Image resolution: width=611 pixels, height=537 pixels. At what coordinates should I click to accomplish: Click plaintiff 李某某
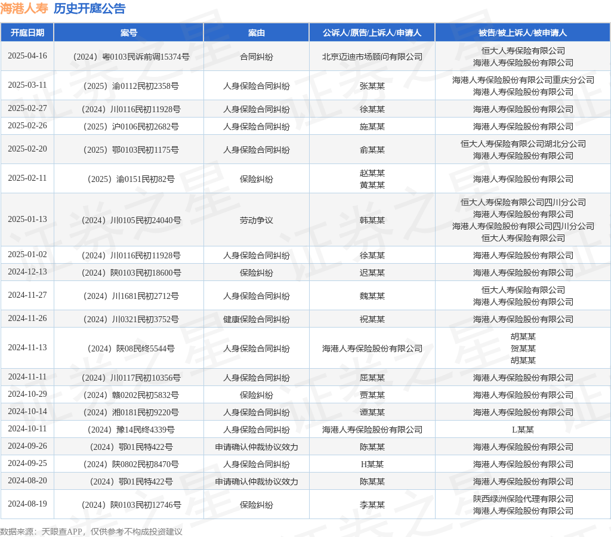click(x=372, y=505)
